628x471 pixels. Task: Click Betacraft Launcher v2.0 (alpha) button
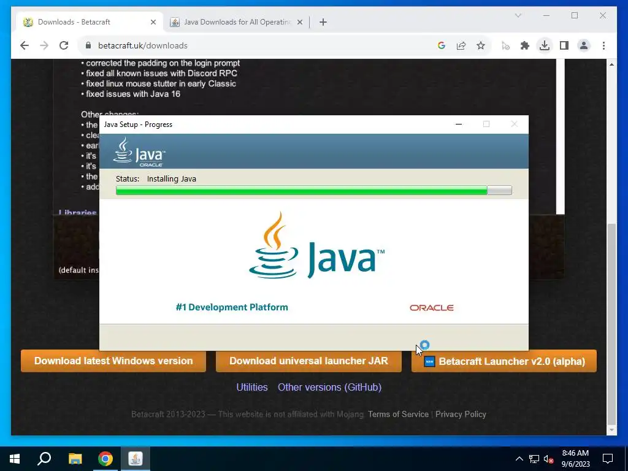(x=504, y=361)
